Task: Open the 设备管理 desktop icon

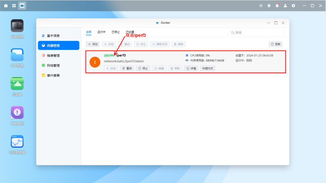Action: point(17,26)
